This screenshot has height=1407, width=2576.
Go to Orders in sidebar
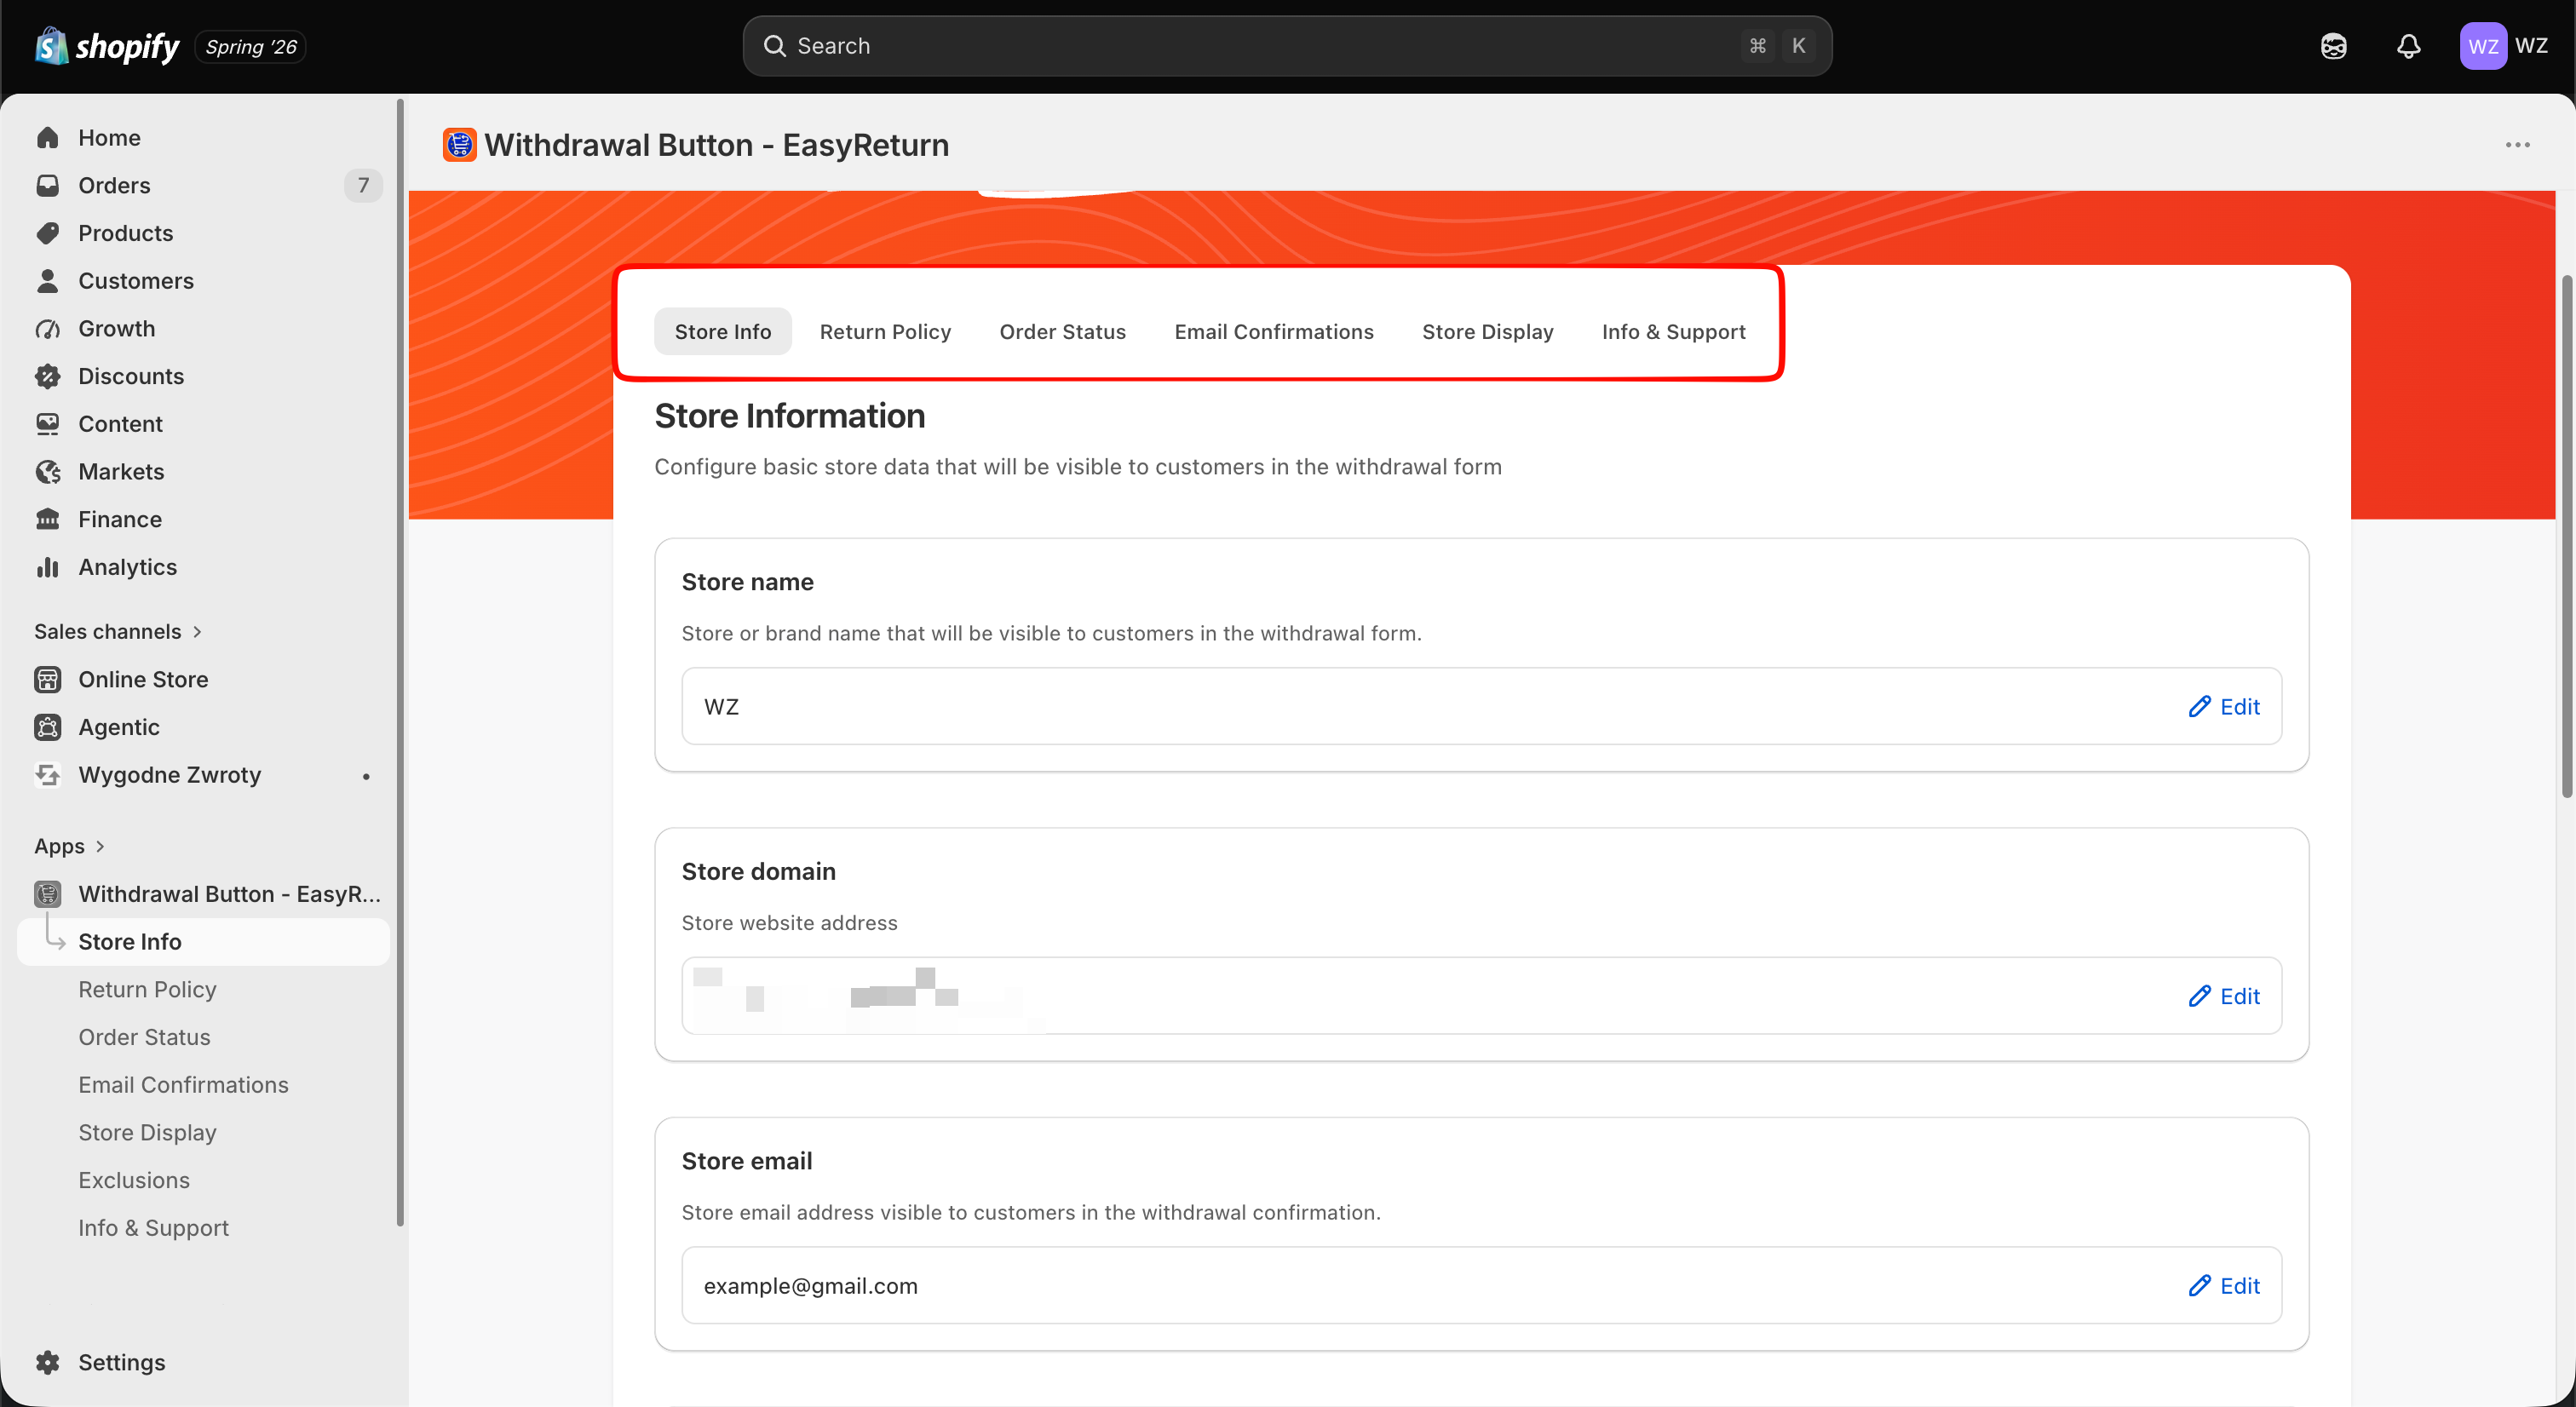[x=114, y=186]
